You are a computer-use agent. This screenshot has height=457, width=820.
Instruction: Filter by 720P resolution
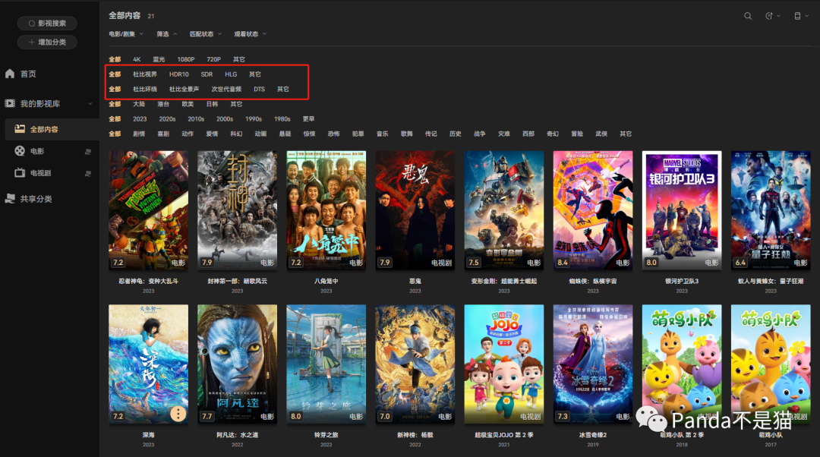213,60
